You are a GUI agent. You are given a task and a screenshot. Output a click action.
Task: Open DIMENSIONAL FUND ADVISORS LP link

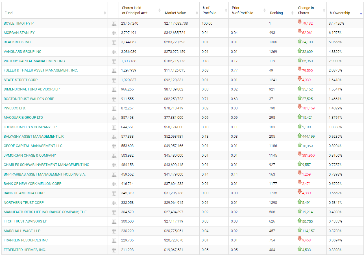(32, 89)
